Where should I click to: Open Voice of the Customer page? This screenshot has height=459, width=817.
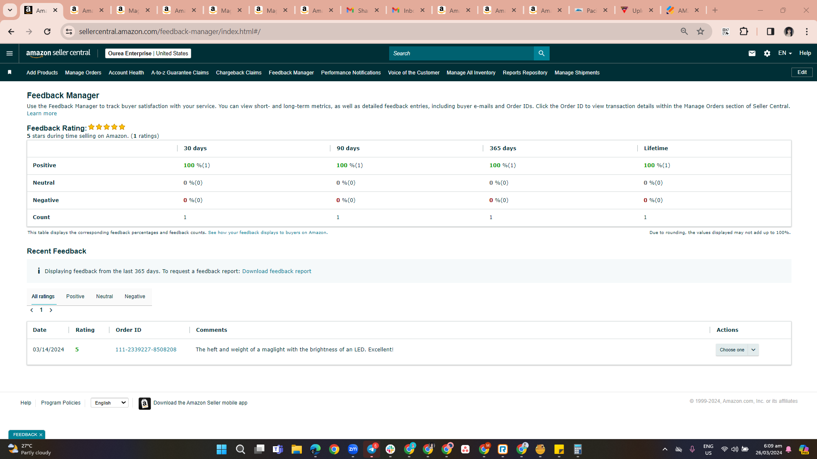pos(414,73)
